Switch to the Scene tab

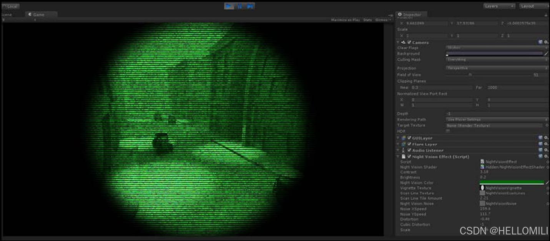tap(7, 15)
